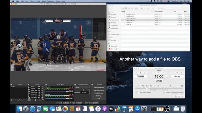Click the round settings icon in the Scoreboard window
The width and height of the screenshot is (202, 113).
point(175,96)
